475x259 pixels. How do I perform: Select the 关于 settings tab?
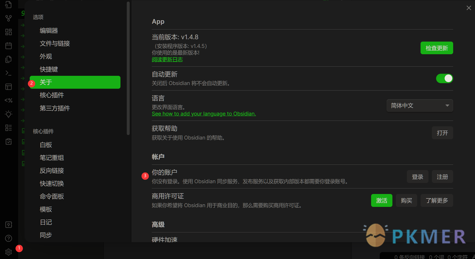[75, 82]
